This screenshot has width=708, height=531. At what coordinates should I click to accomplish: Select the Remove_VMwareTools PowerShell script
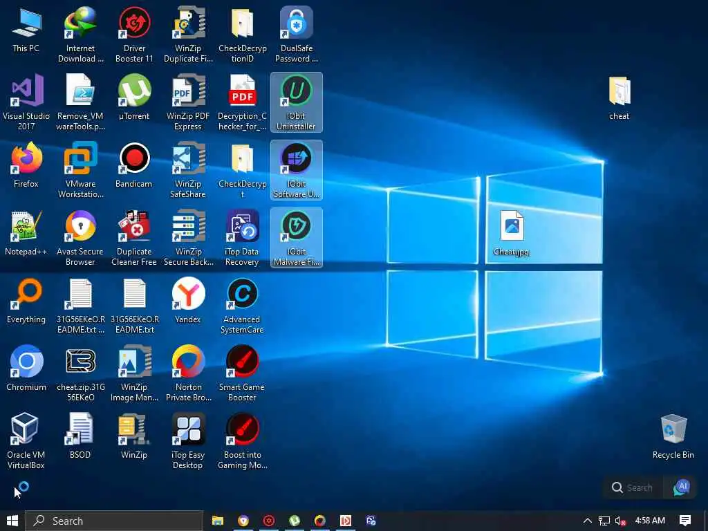(80, 102)
